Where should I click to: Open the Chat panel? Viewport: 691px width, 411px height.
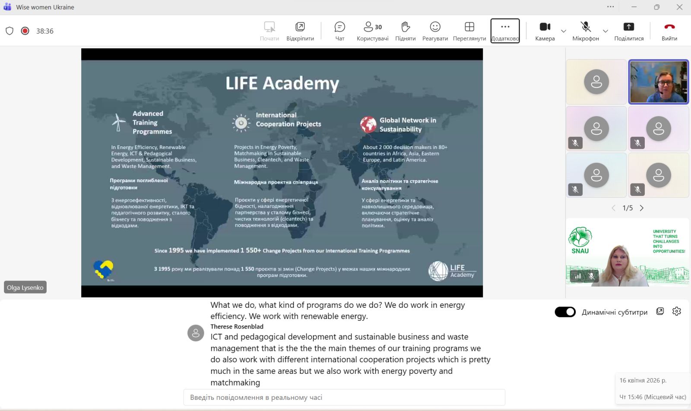coord(339,31)
